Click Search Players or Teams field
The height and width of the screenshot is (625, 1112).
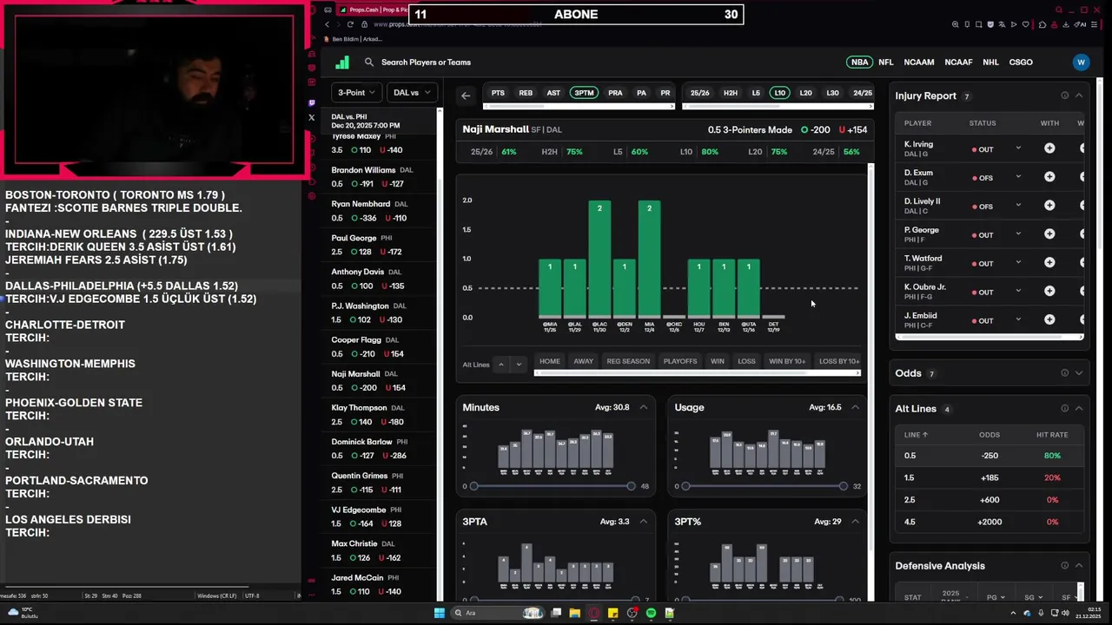point(426,62)
